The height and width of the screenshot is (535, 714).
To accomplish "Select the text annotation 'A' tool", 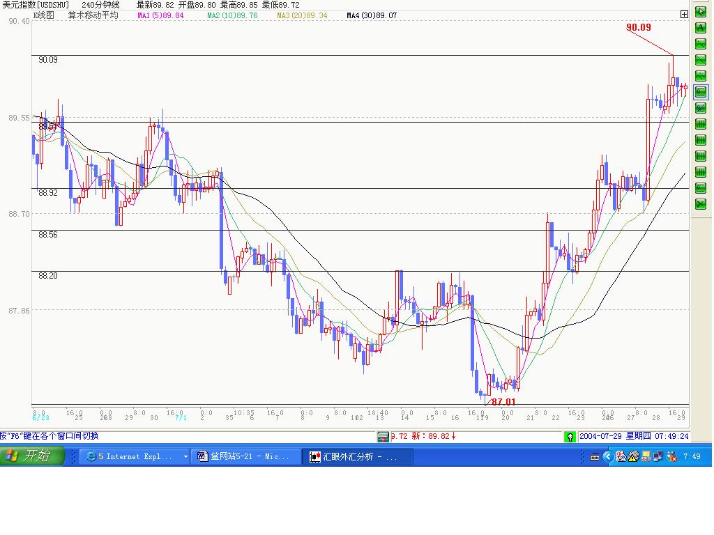I will point(701,28).
